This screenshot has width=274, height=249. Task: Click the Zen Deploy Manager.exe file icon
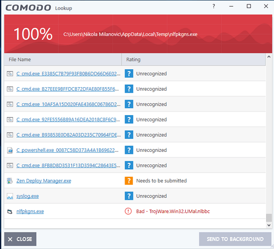pyautogui.click(x=10, y=181)
